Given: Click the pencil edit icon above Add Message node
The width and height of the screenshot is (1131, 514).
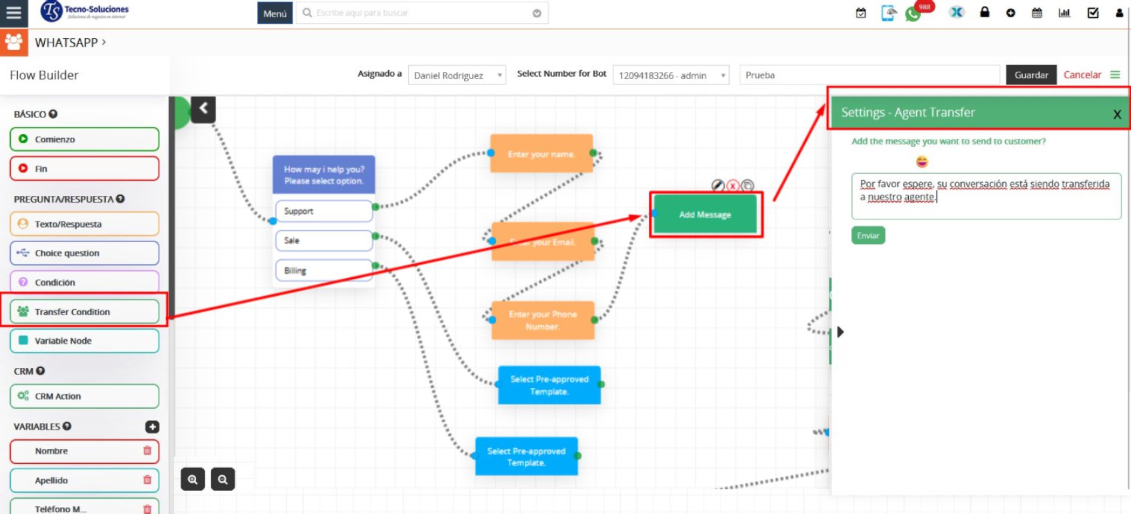Looking at the screenshot, I should point(718,185).
